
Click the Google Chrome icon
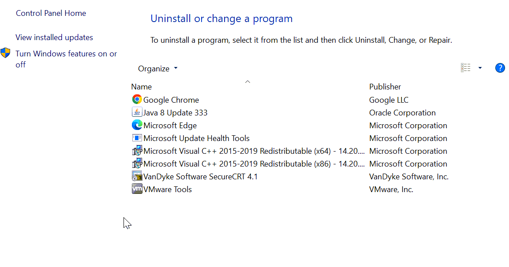click(x=137, y=100)
